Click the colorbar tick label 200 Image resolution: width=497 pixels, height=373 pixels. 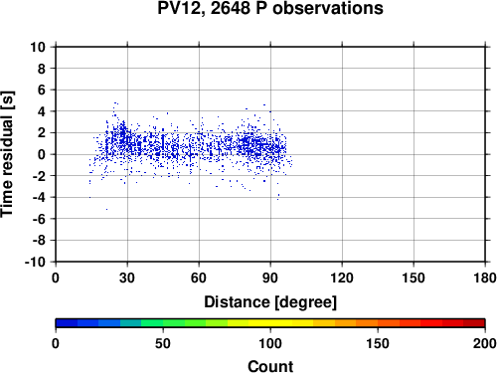(485, 343)
